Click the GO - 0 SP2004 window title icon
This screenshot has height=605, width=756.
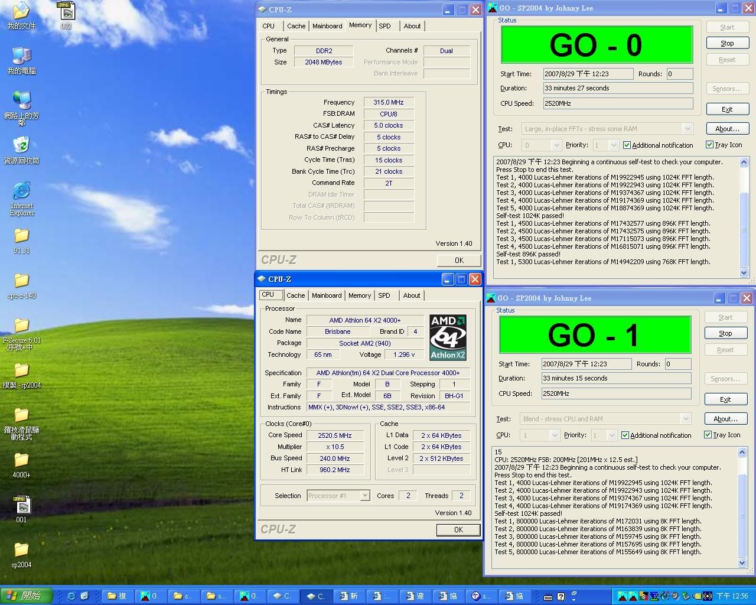tap(492, 8)
